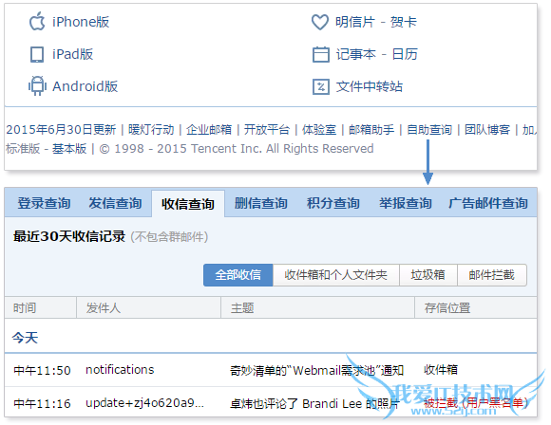Show 邮件拦截 records

(491, 275)
